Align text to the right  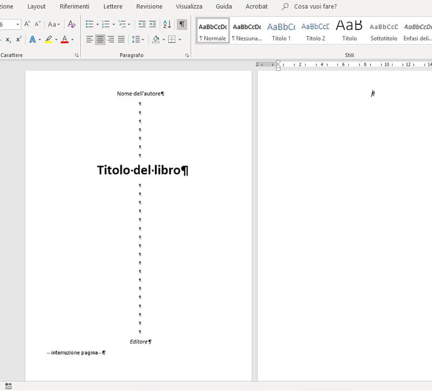pos(111,39)
